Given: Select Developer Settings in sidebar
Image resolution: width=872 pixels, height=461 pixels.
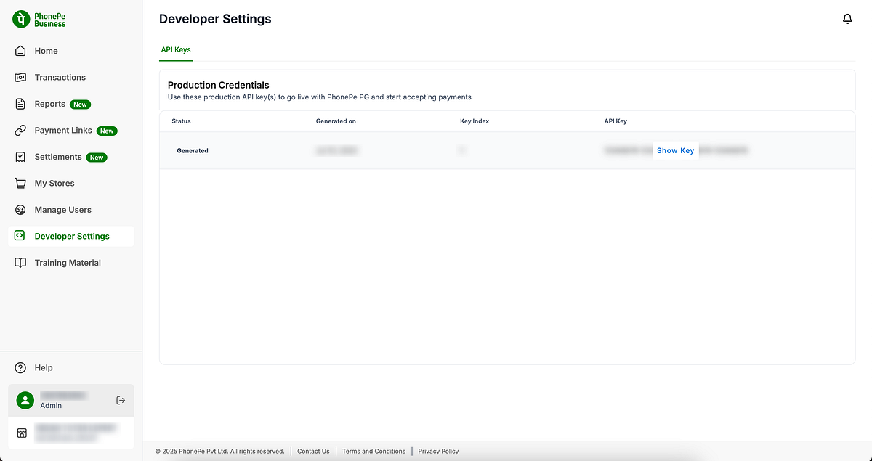Looking at the screenshot, I should click(x=70, y=236).
